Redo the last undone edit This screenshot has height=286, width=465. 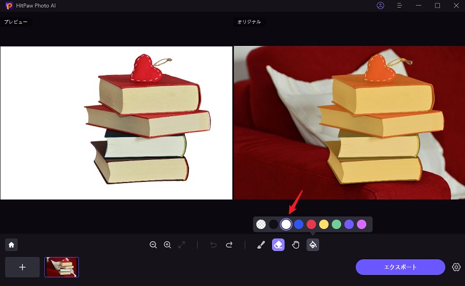click(x=229, y=245)
